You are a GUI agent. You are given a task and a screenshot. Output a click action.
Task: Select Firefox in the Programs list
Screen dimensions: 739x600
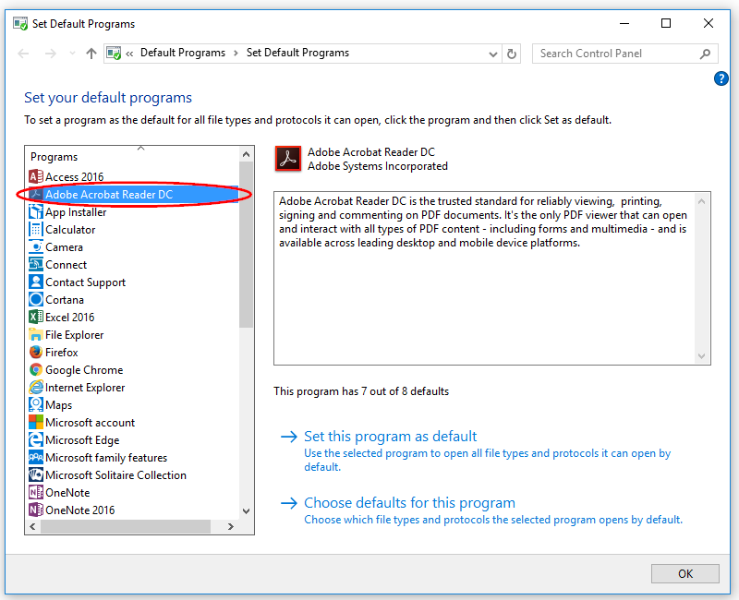(62, 352)
